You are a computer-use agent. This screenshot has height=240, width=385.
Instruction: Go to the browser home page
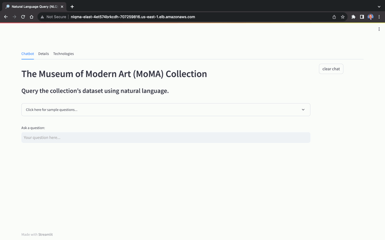coord(31,17)
